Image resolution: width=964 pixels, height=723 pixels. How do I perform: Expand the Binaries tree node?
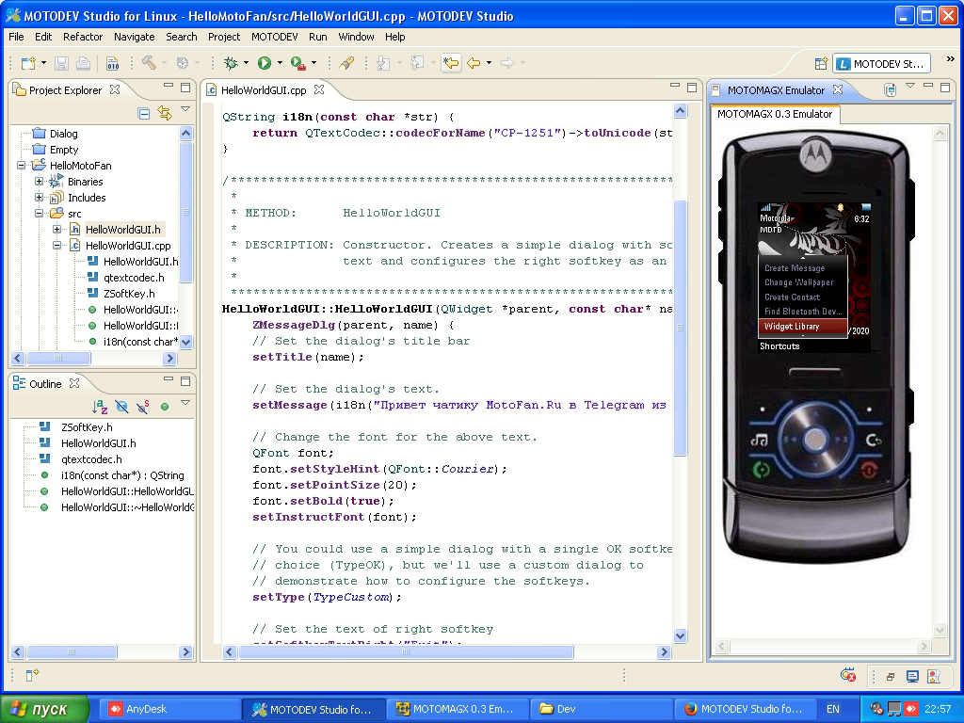coord(39,182)
